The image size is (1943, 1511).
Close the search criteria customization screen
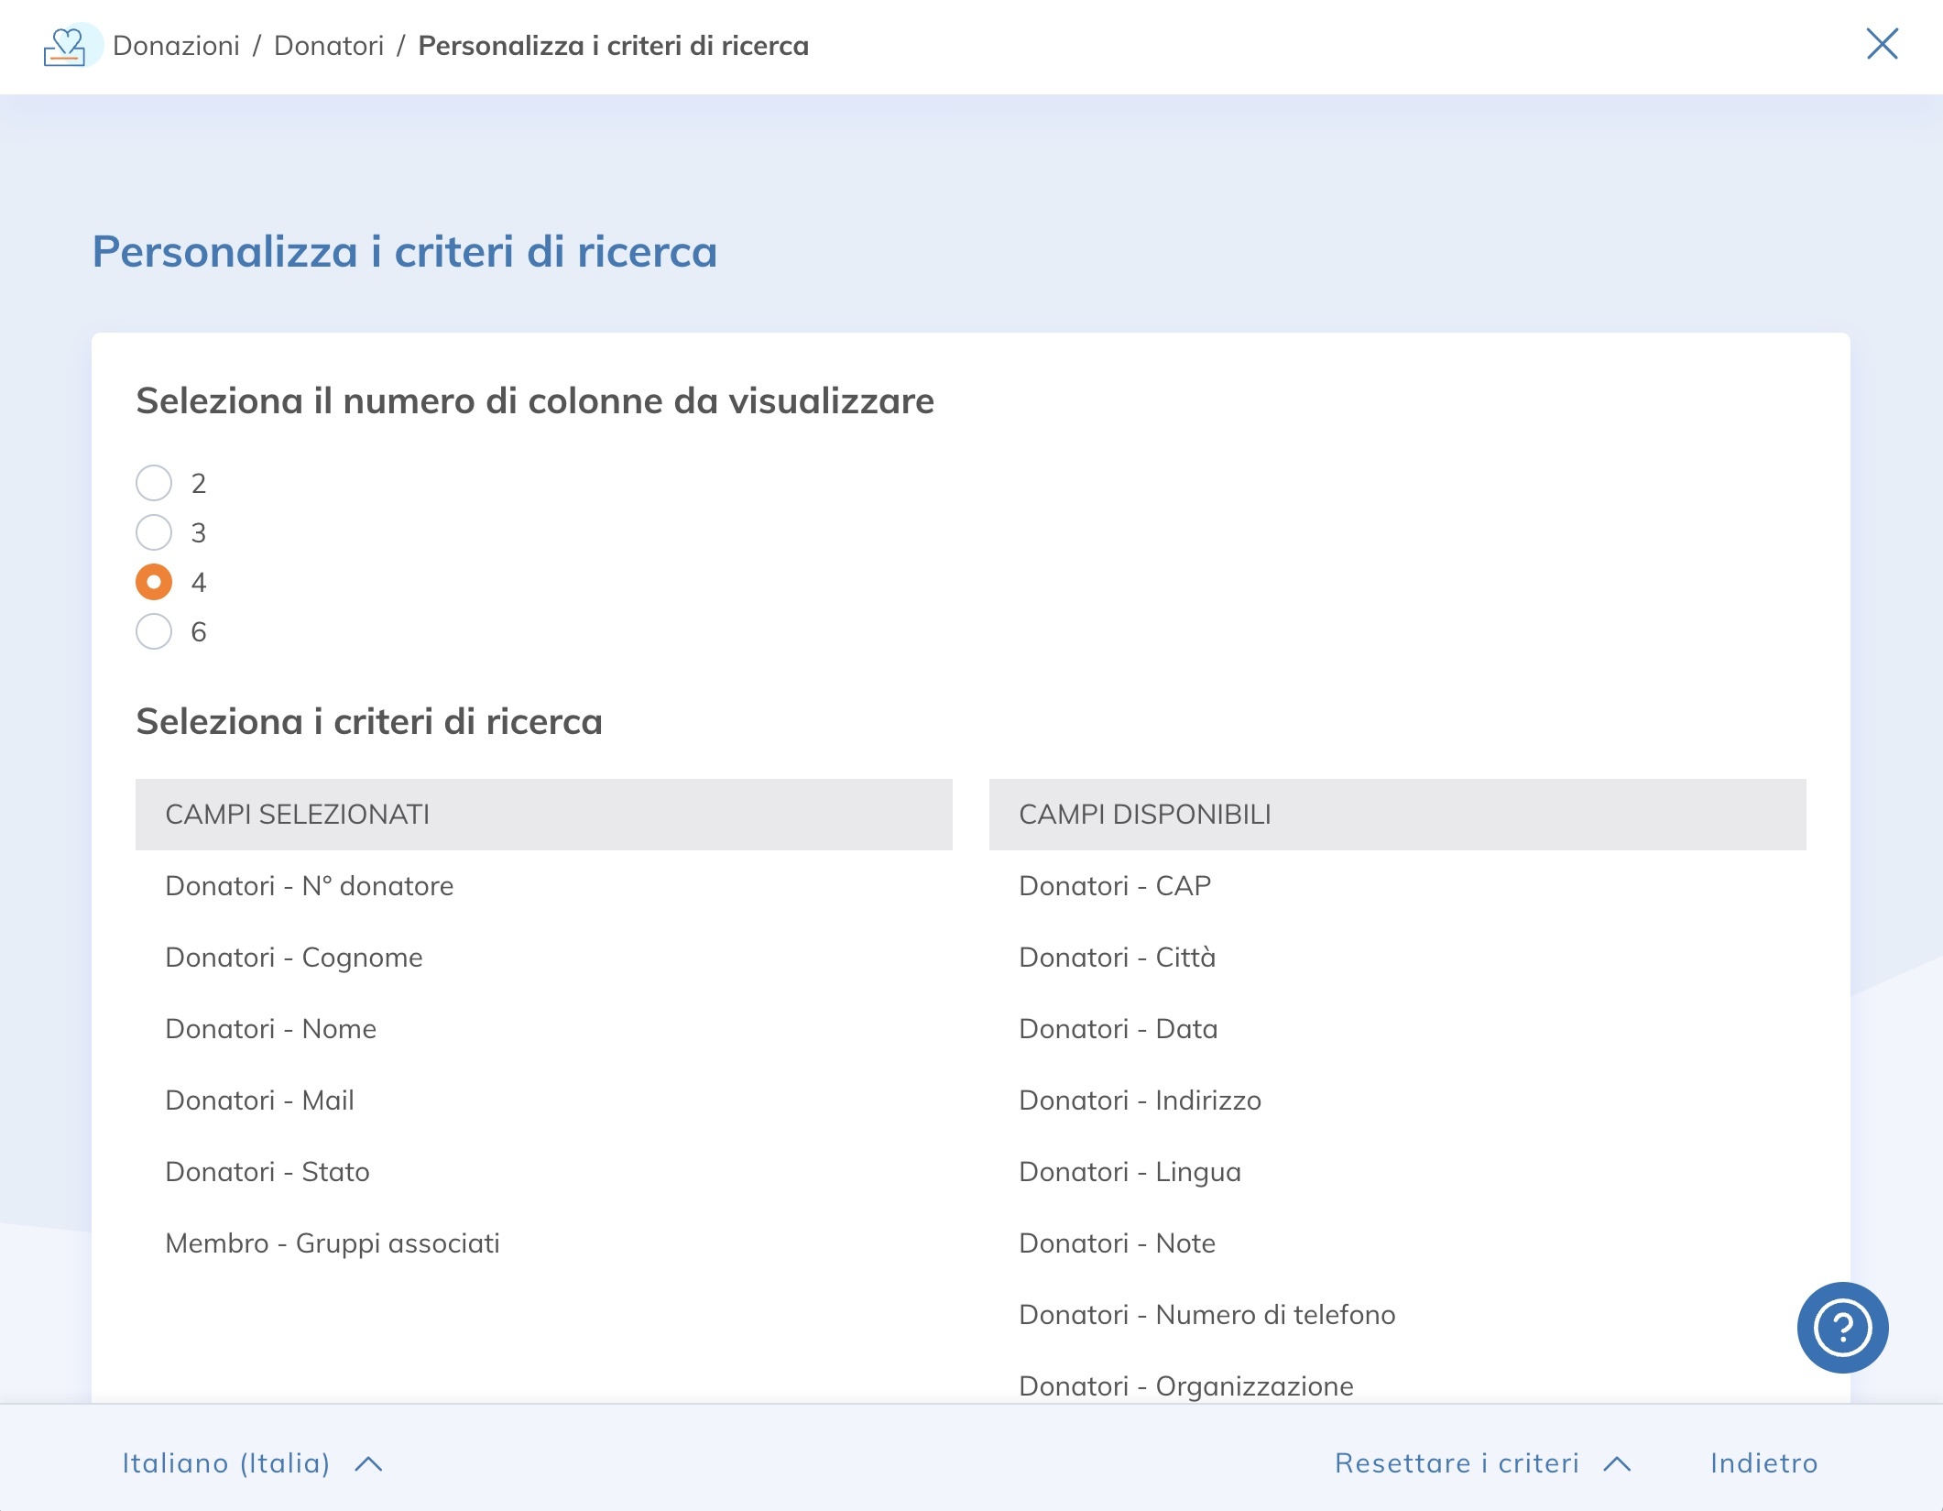point(1883,45)
